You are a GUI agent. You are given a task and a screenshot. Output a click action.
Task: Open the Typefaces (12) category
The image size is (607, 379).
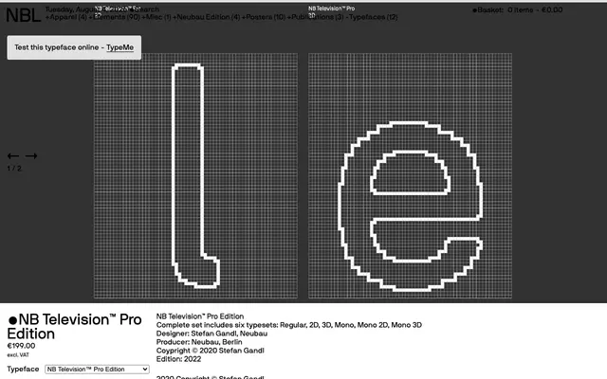click(372, 17)
